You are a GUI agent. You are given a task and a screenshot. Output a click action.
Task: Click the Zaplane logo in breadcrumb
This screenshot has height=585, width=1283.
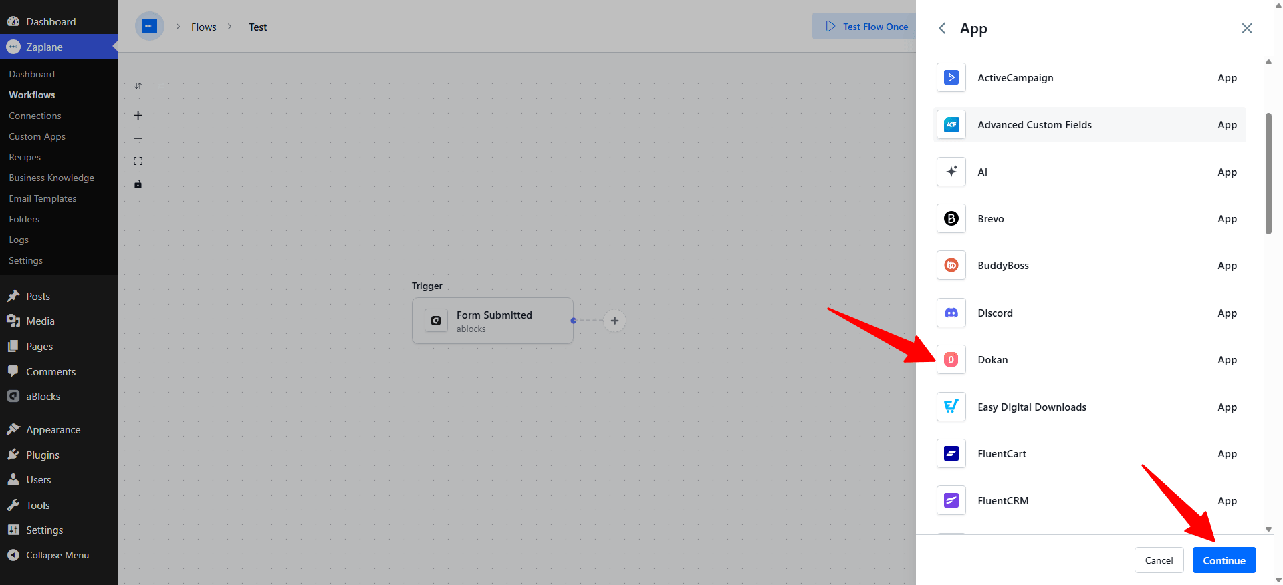150,26
